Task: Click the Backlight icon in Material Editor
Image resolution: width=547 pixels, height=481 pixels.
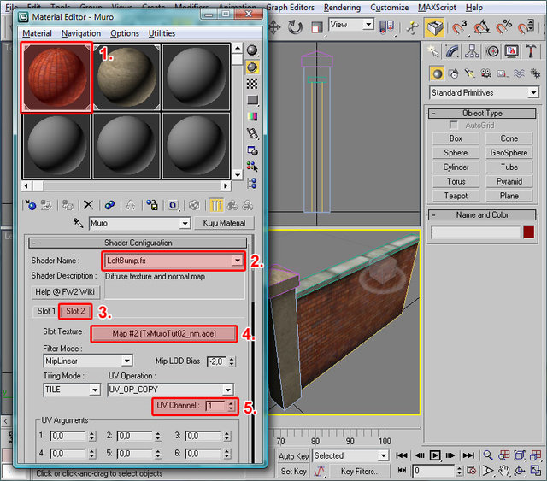Action: click(x=253, y=67)
